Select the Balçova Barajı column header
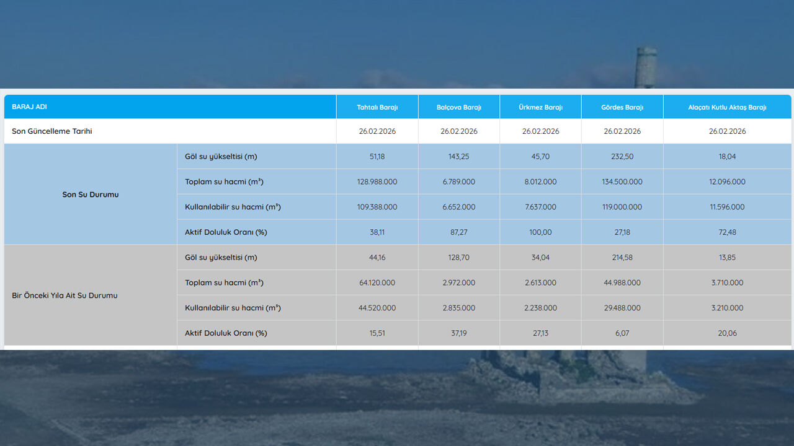 pos(459,107)
